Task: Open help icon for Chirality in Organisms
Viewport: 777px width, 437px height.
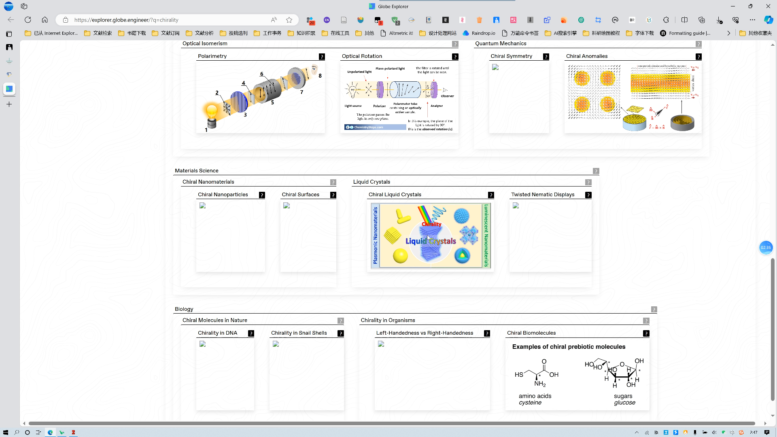Action: click(x=646, y=321)
